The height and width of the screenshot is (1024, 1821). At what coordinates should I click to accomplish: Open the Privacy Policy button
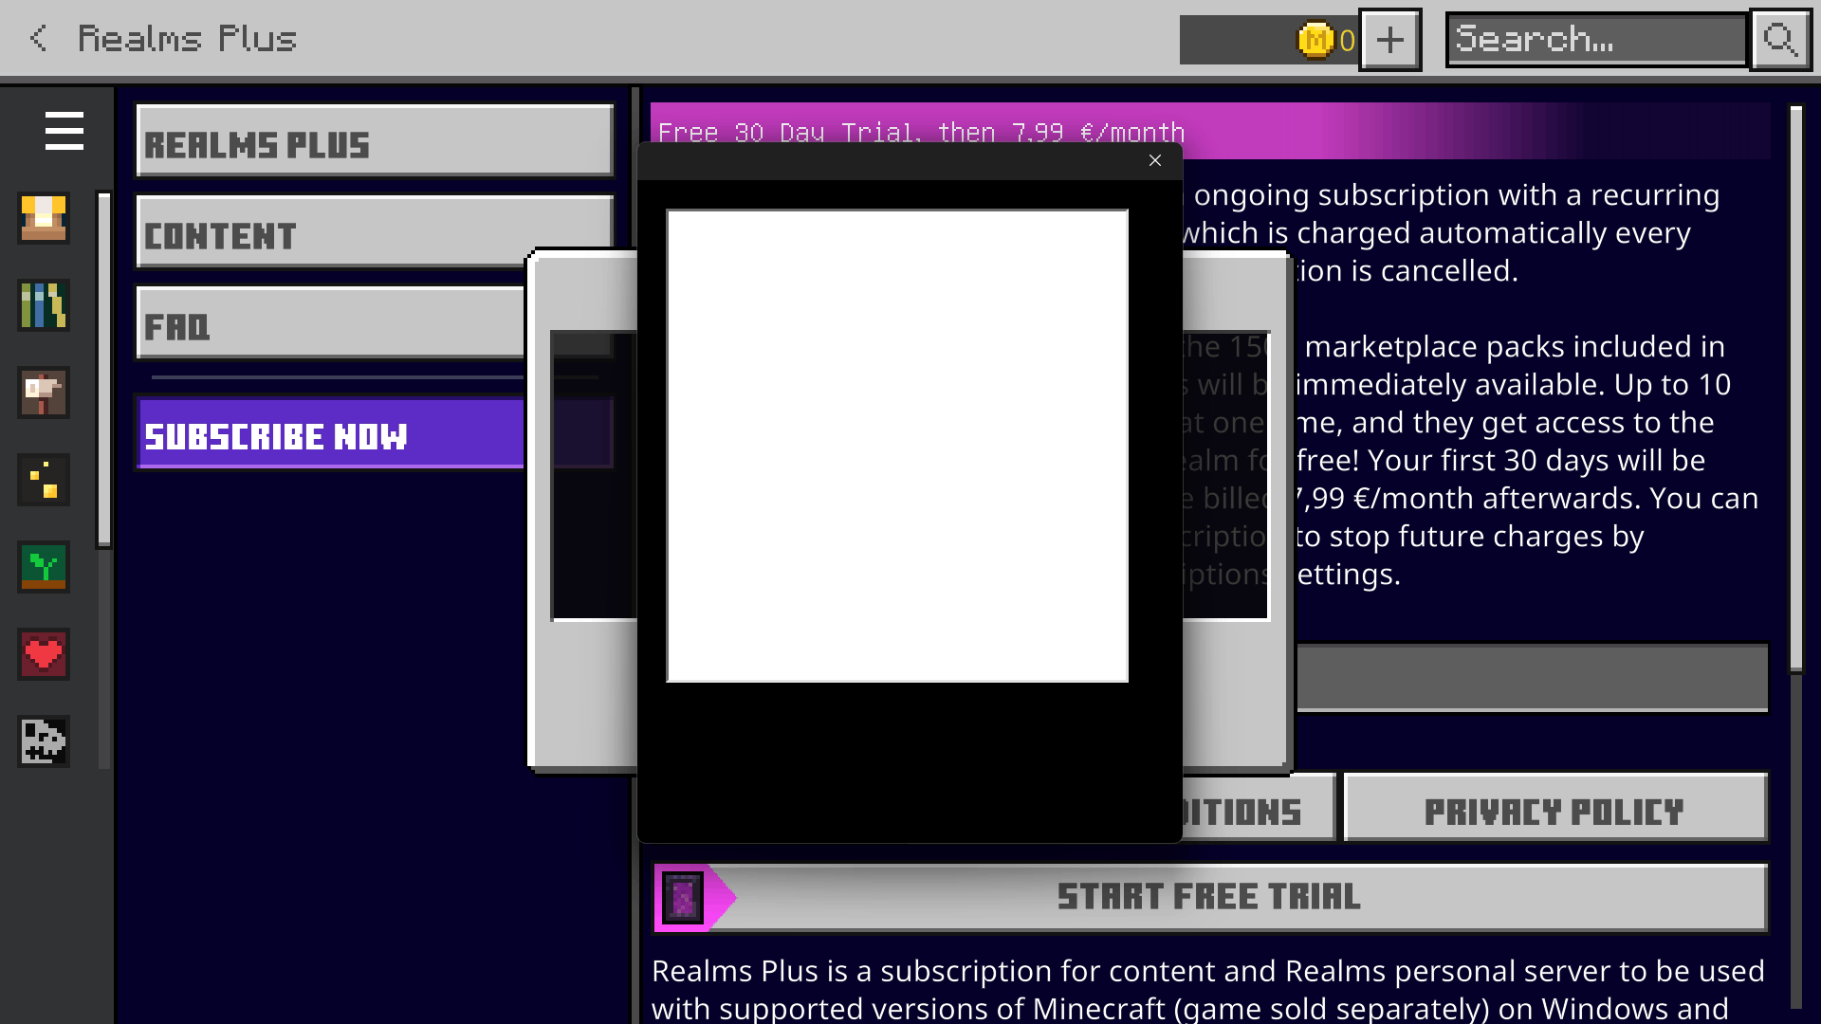tap(1554, 810)
